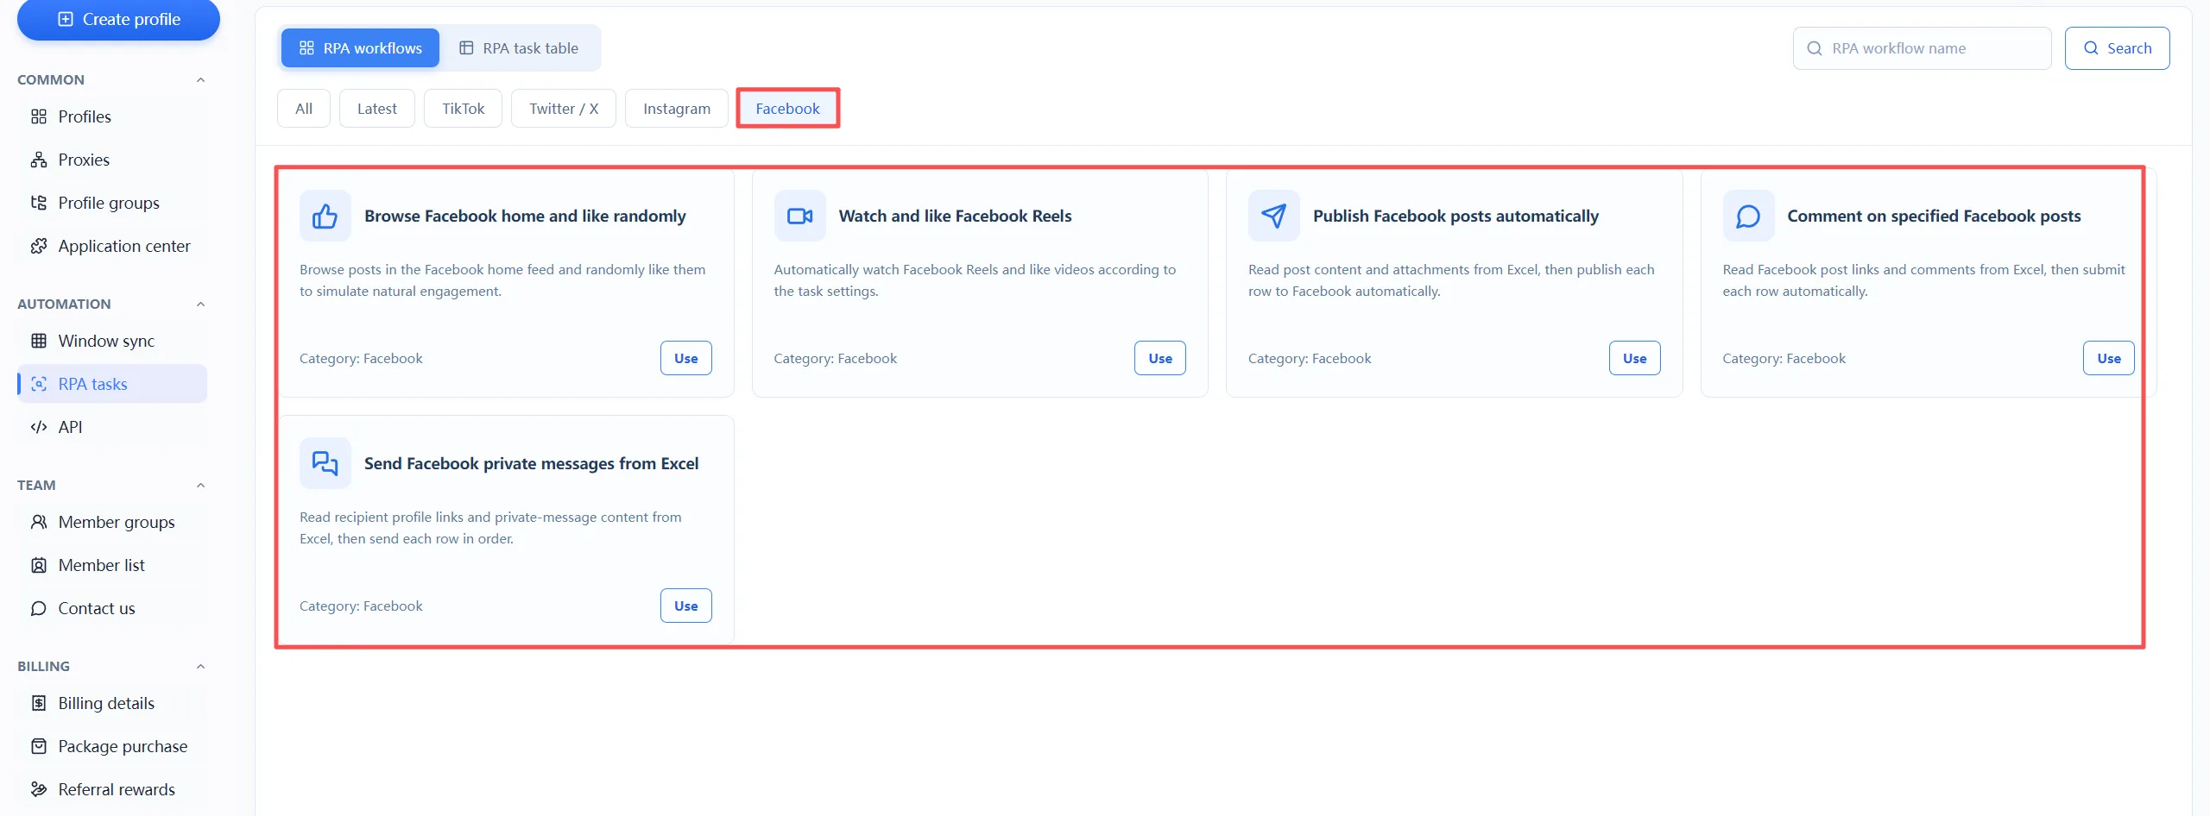Viewport: 2210px width, 816px height.
Task: Click the table icon on RPA task table tab
Action: click(466, 48)
